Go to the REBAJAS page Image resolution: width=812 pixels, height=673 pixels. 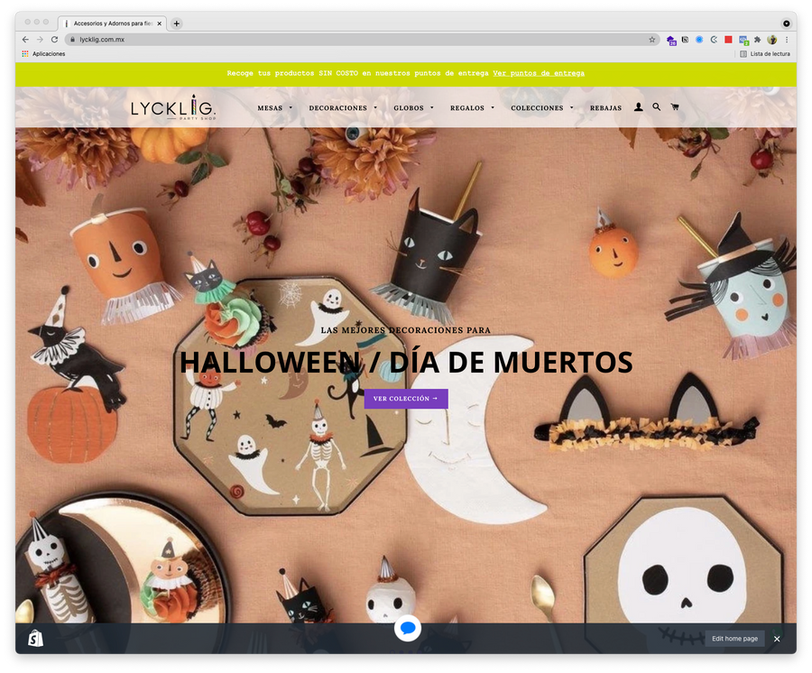[606, 107]
